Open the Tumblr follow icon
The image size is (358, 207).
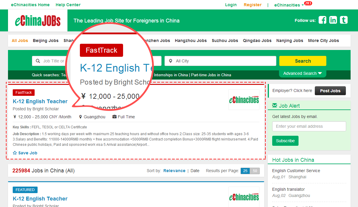[x=344, y=20]
